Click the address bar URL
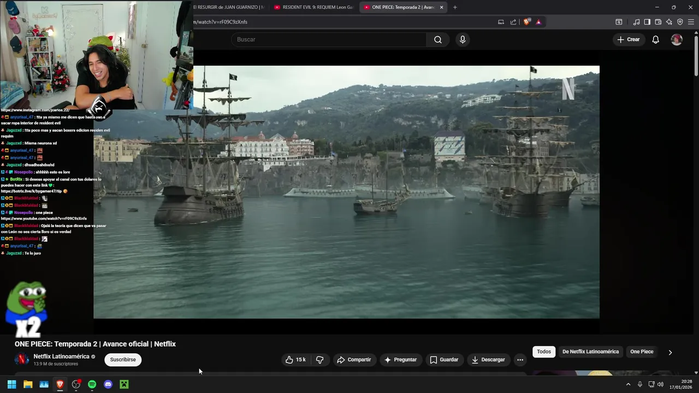Screen dimensions: 699x393 click(221, 22)
